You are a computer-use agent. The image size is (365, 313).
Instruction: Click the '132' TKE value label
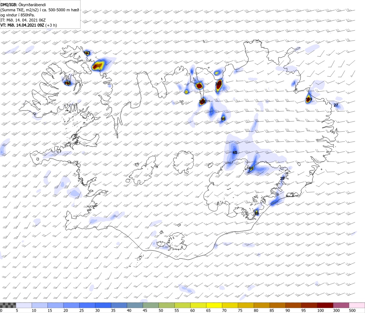87,53
